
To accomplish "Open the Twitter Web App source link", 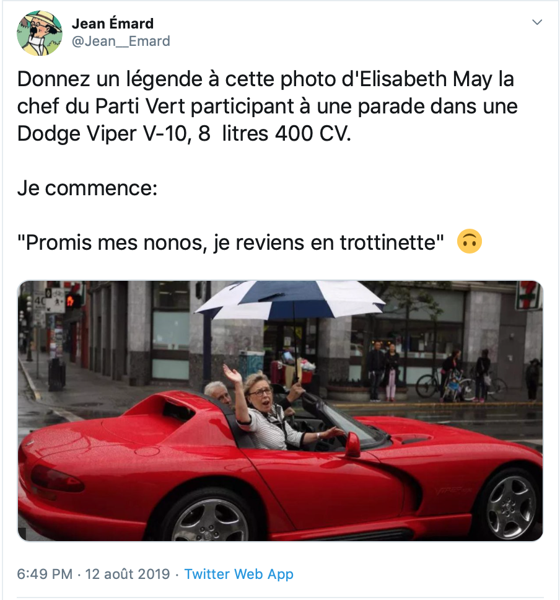I will pos(238,574).
